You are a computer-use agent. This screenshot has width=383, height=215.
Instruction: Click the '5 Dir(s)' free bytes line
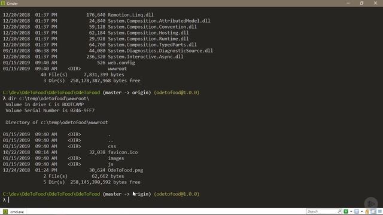point(92,182)
